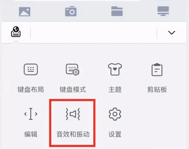Click the empty candidate bar area
189x149 pixels.
(94, 32)
